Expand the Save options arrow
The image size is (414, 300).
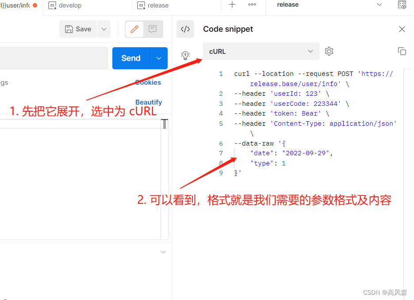click(x=104, y=29)
